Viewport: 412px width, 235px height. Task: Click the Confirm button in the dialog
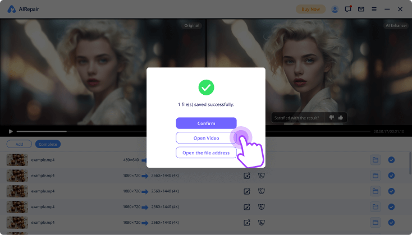(206, 123)
